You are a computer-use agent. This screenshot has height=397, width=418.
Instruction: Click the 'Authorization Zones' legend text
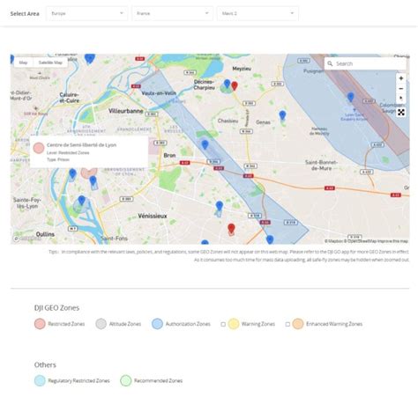tap(188, 324)
